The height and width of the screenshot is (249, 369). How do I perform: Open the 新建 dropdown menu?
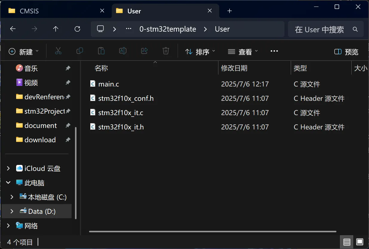pyautogui.click(x=24, y=52)
